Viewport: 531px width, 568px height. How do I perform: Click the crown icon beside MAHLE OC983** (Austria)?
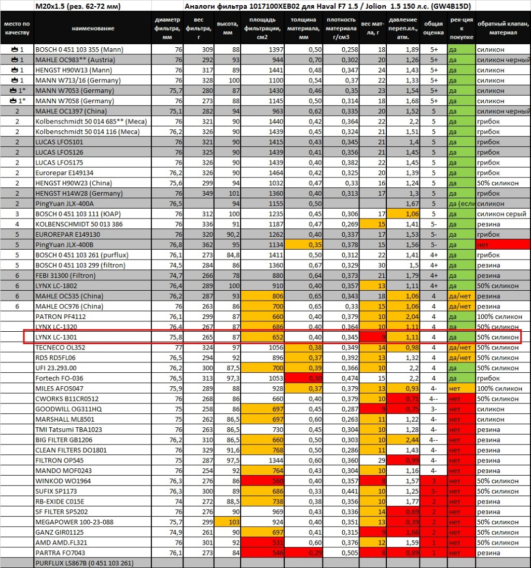15,59
